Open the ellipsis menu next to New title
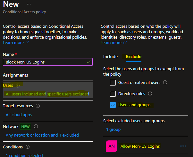Viewport: 193px width, 157px height. (x=29, y=4)
